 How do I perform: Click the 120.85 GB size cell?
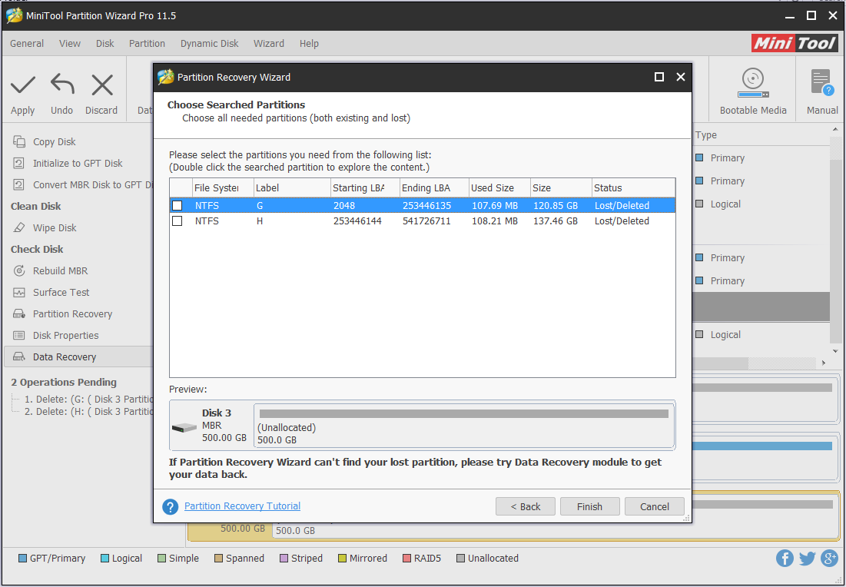[556, 206]
